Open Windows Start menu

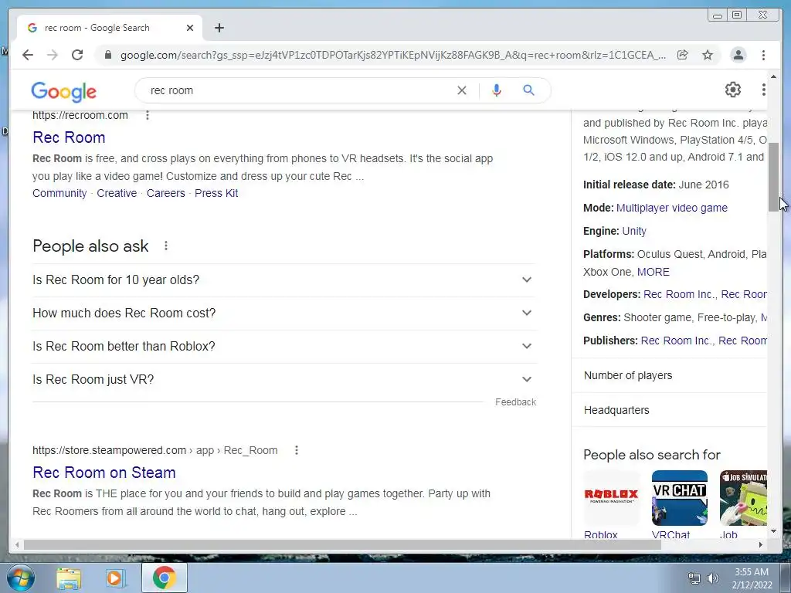[20, 578]
